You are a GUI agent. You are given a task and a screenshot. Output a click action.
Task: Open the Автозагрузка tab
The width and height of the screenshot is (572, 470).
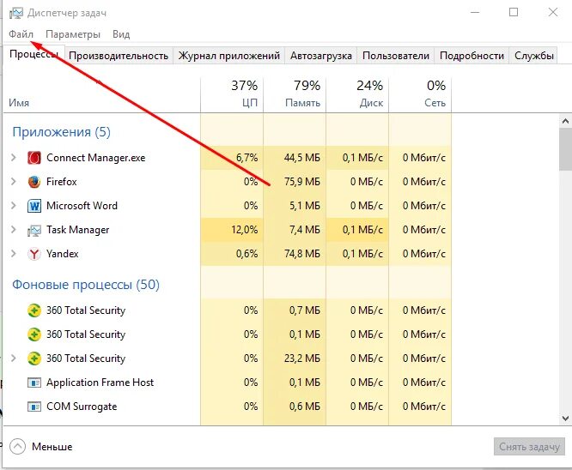(x=321, y=56)
